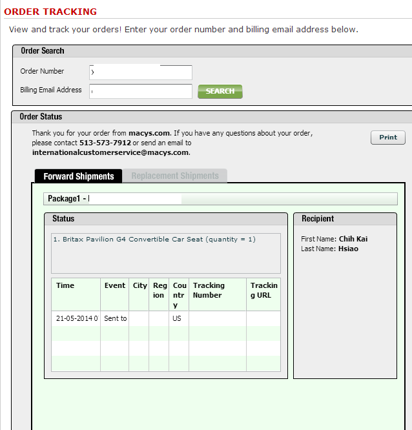This screenshot has height=430, width=412.
Task: Click the Order Search panel title
Action: point(43,51)
